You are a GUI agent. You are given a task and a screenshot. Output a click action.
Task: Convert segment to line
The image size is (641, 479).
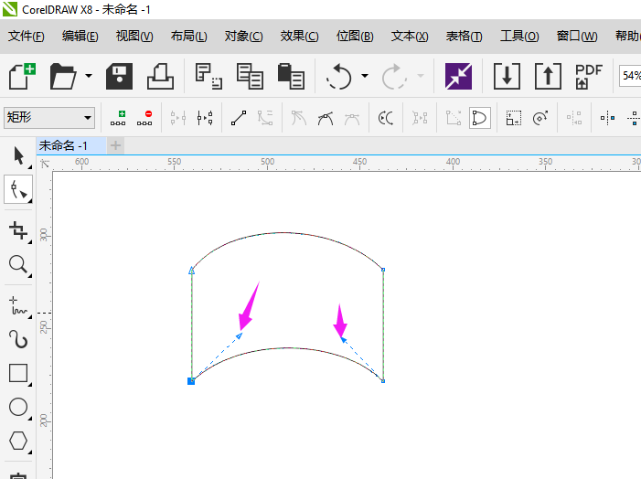[239, 118]
